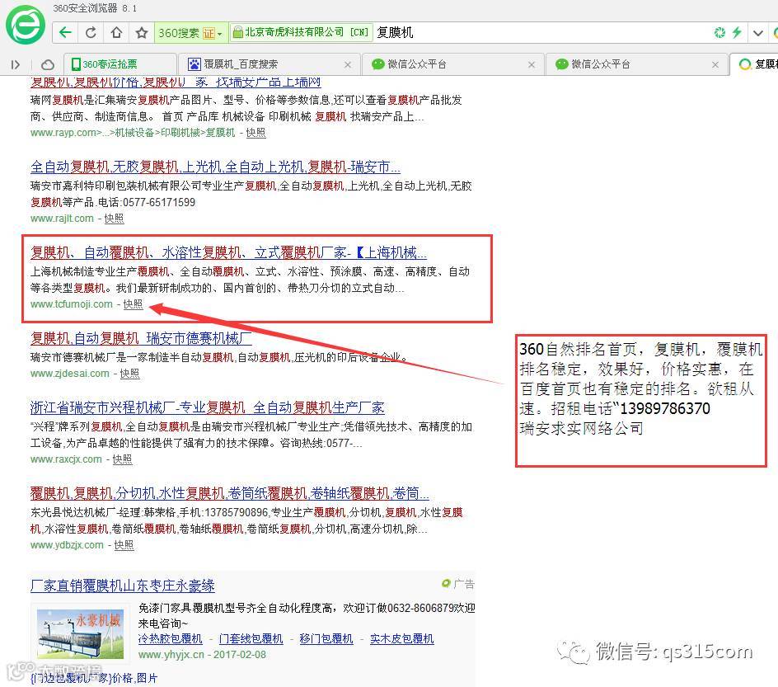Open 快照 for www.zjdesai.com result
Image resolution: width=778 pixels, height=687 pixels.
tap(129, 374)
